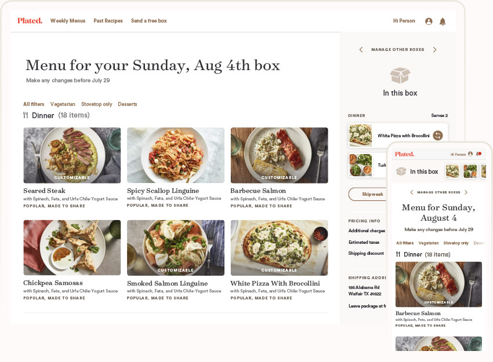
Task: Click the Skip week button
Action: click(x=374, y=193)
